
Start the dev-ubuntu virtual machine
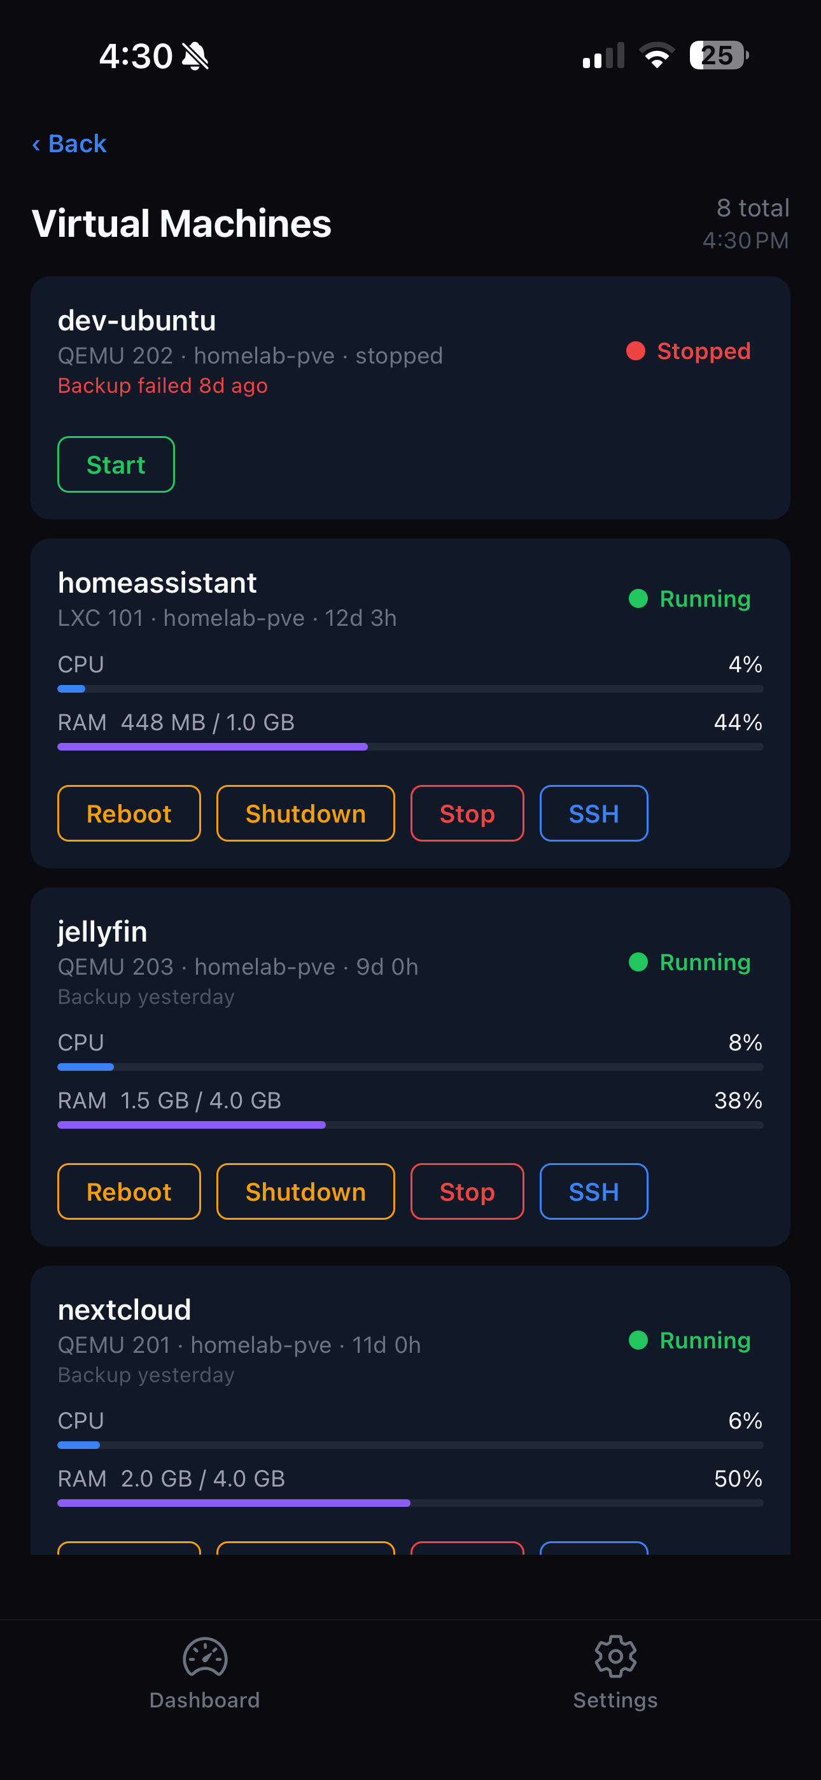click(116, 464)
